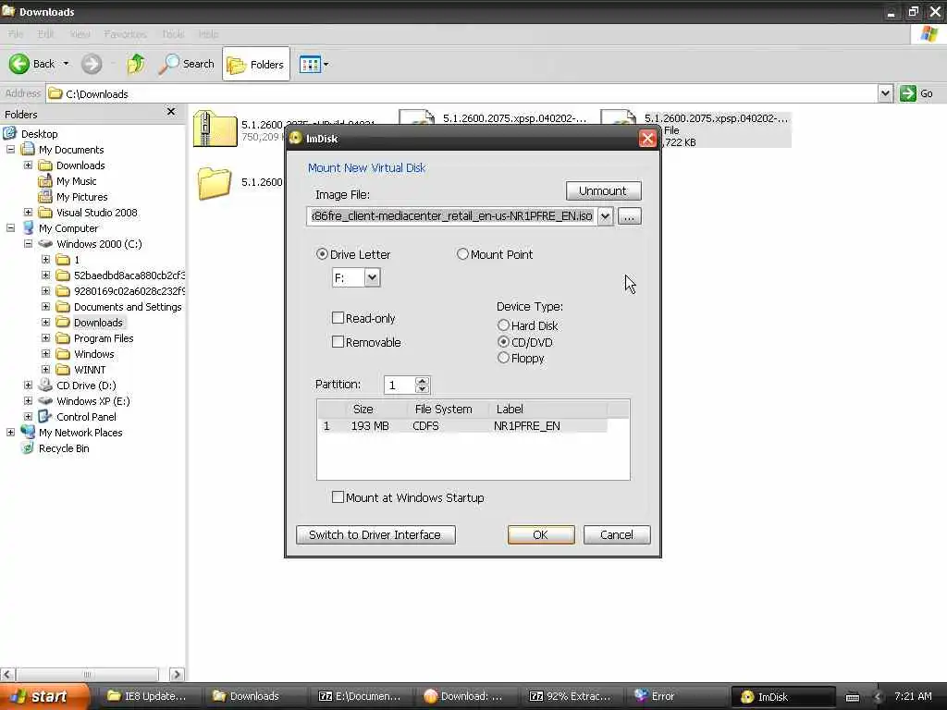Enable the Removable checkbox

[x=338, y=342]
